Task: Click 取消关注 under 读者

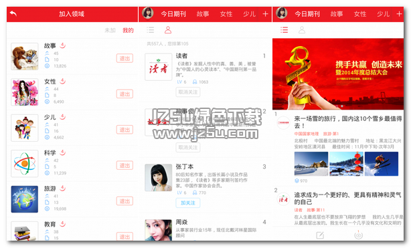Action: click(188, 92)
